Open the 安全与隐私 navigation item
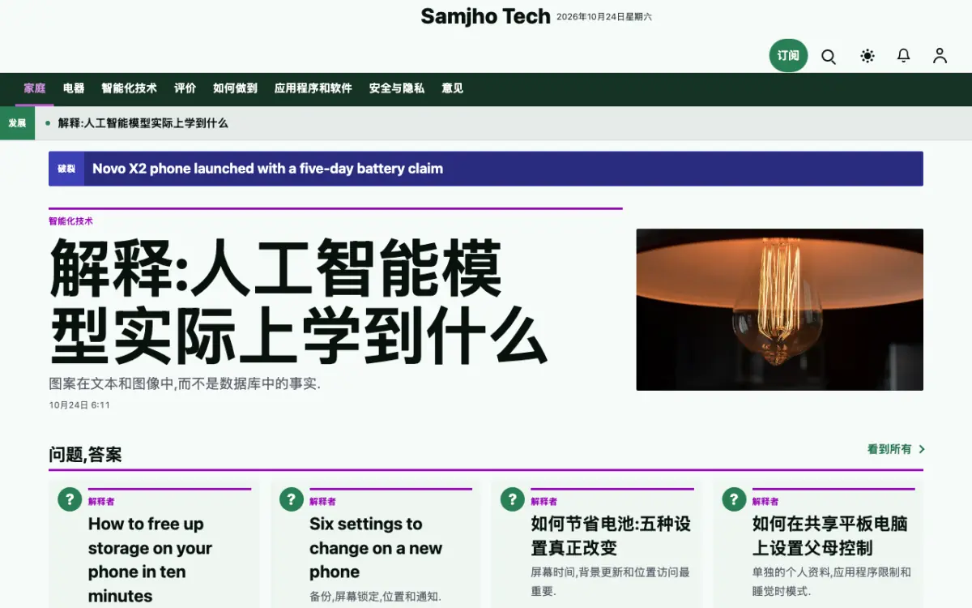 [397, 88]
